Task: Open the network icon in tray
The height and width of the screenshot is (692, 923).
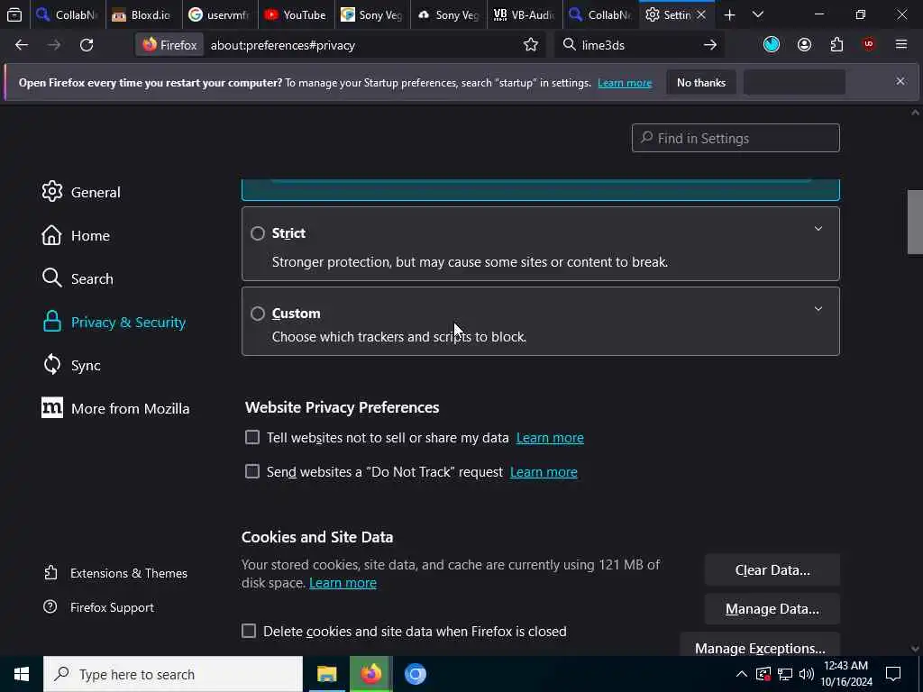Action: (785, 674)
